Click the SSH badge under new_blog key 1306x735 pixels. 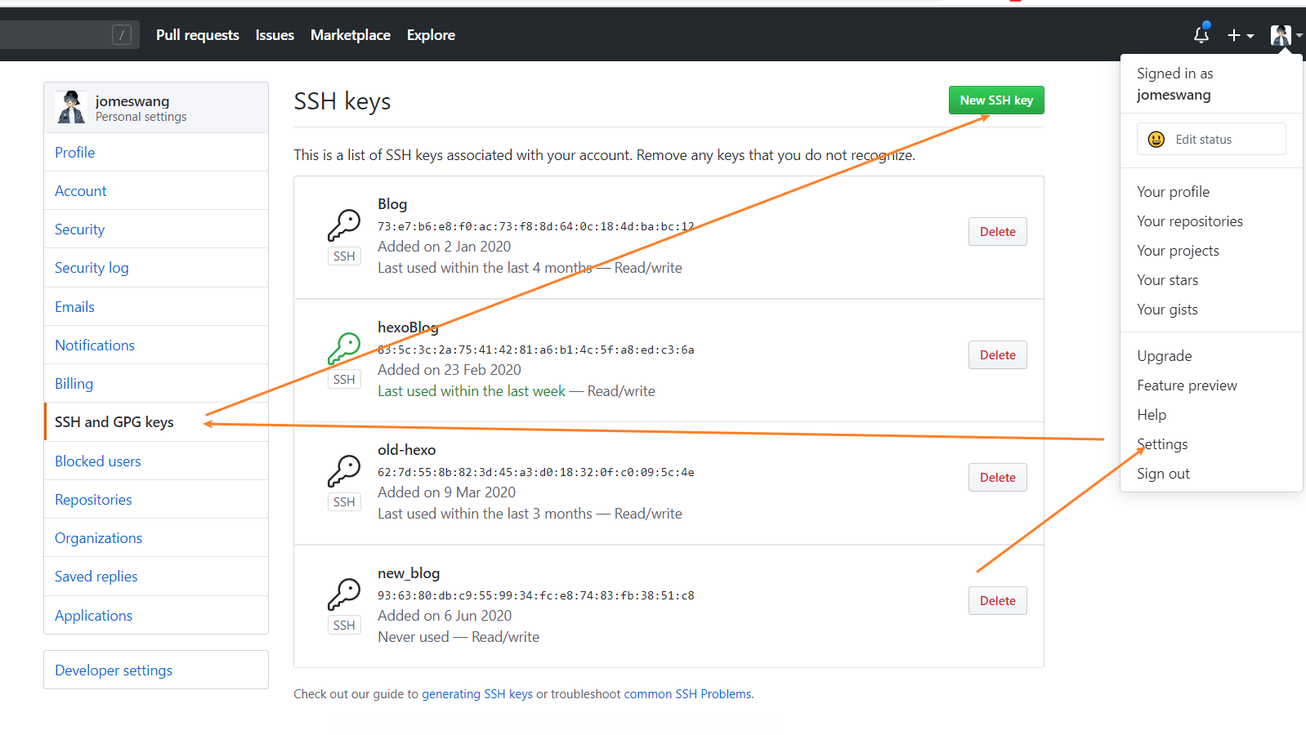pos(344,626)
